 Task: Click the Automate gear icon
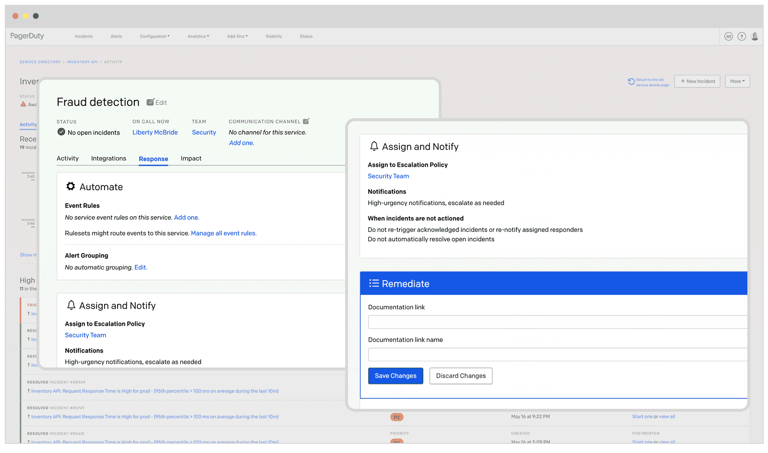tap(71, 187)
